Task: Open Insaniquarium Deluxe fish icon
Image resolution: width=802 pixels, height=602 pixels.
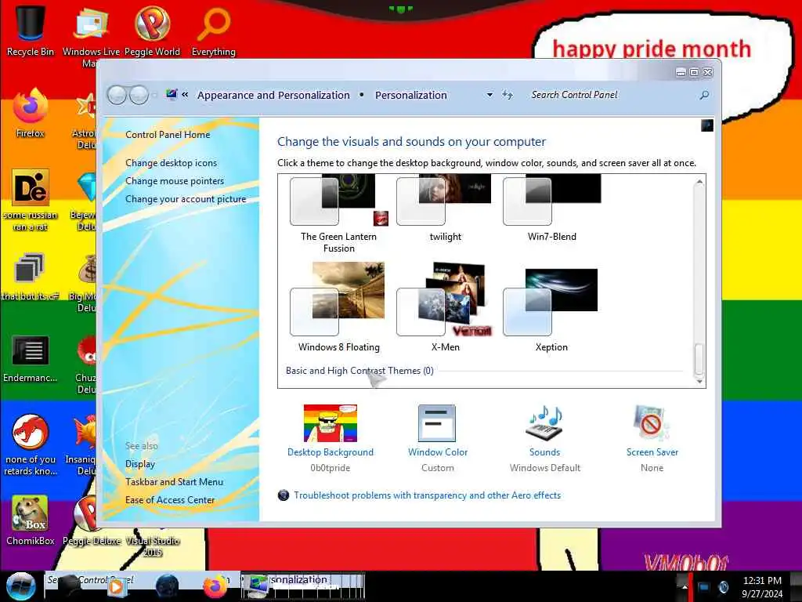Action: coord(85,444)
